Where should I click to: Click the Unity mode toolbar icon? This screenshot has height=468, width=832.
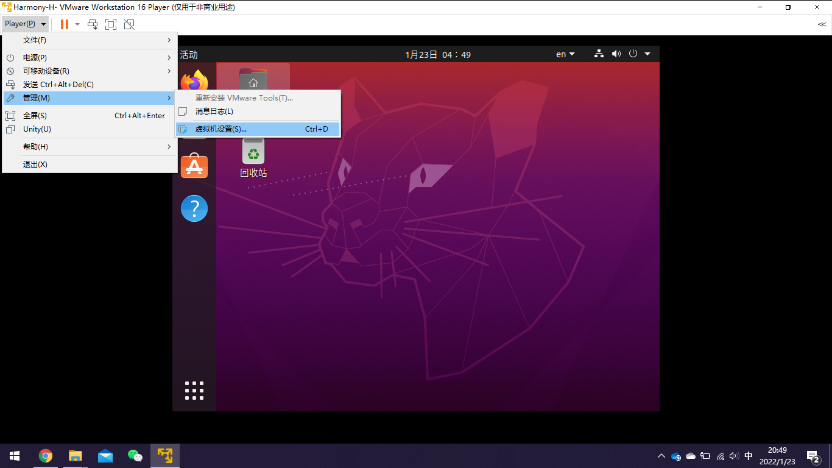(x=129, y=24)
